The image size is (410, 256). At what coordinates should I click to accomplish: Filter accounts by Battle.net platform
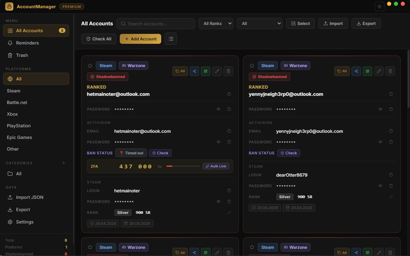36,103
